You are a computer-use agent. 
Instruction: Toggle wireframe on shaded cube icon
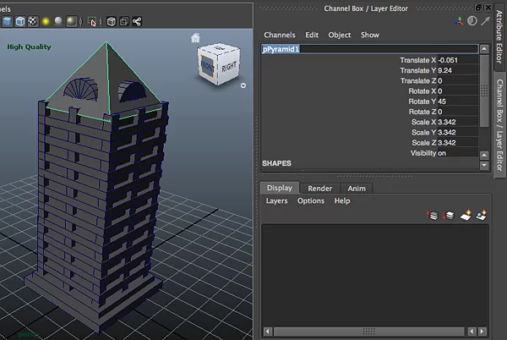[20, 22]
